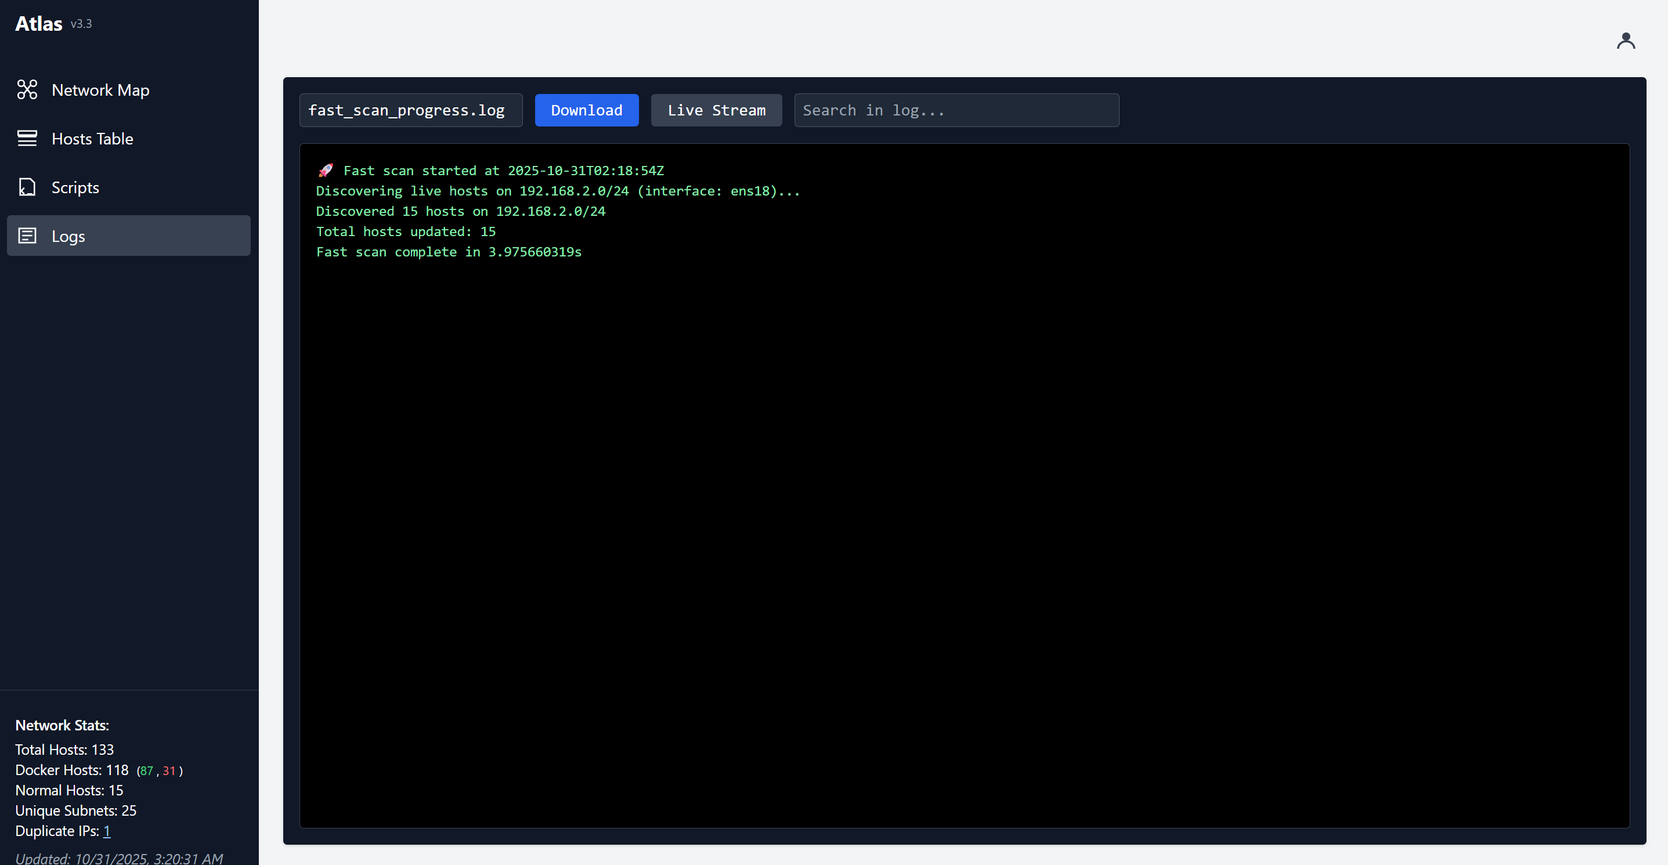Viewport: 1668px width, 865px height.
Task: Click the 'Fast scan complete' log line
Action: tap(449, 252)
